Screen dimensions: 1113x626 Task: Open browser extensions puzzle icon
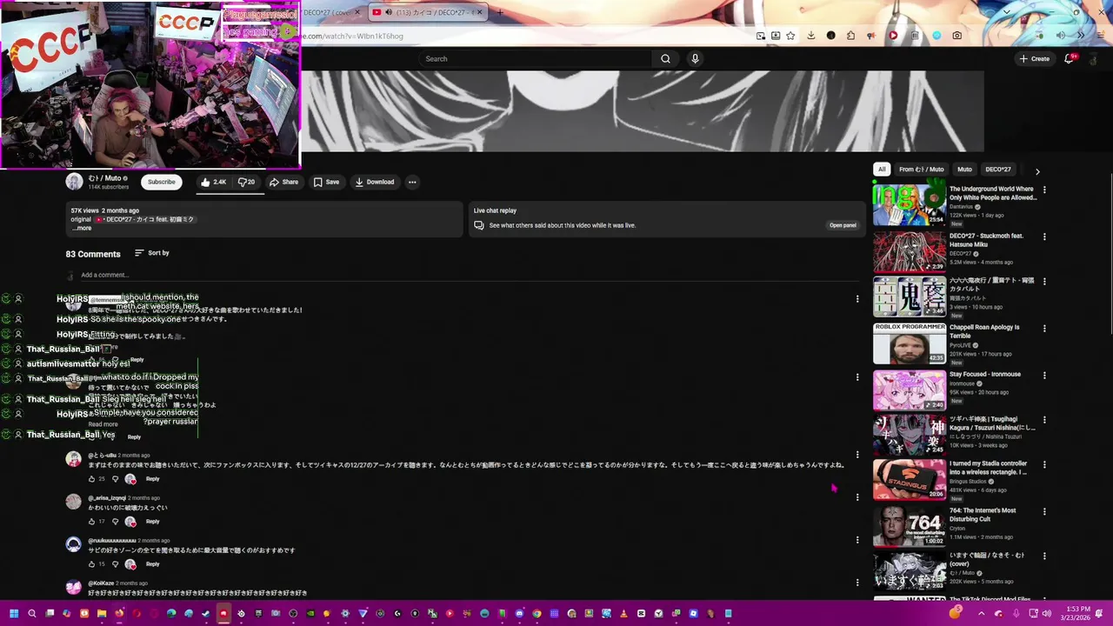[850, 36]
